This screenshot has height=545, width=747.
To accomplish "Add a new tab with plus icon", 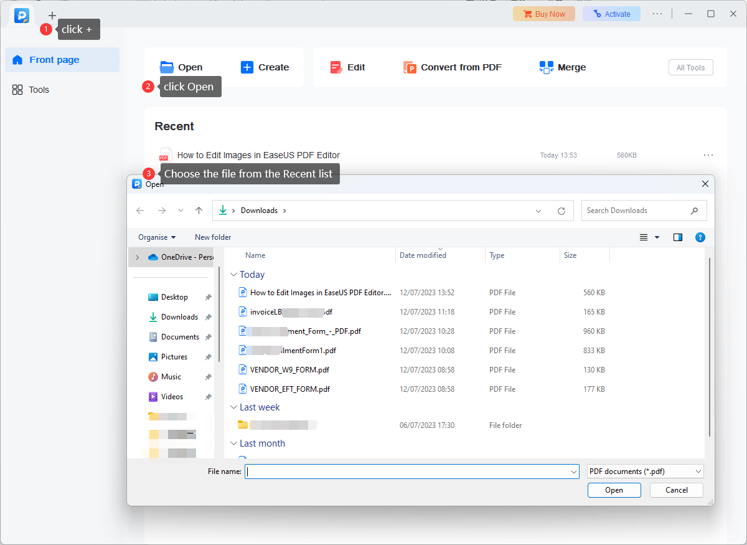I will (52, 16).
